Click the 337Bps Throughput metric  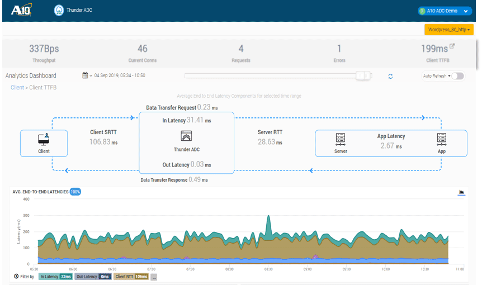(x=44, y=53)
